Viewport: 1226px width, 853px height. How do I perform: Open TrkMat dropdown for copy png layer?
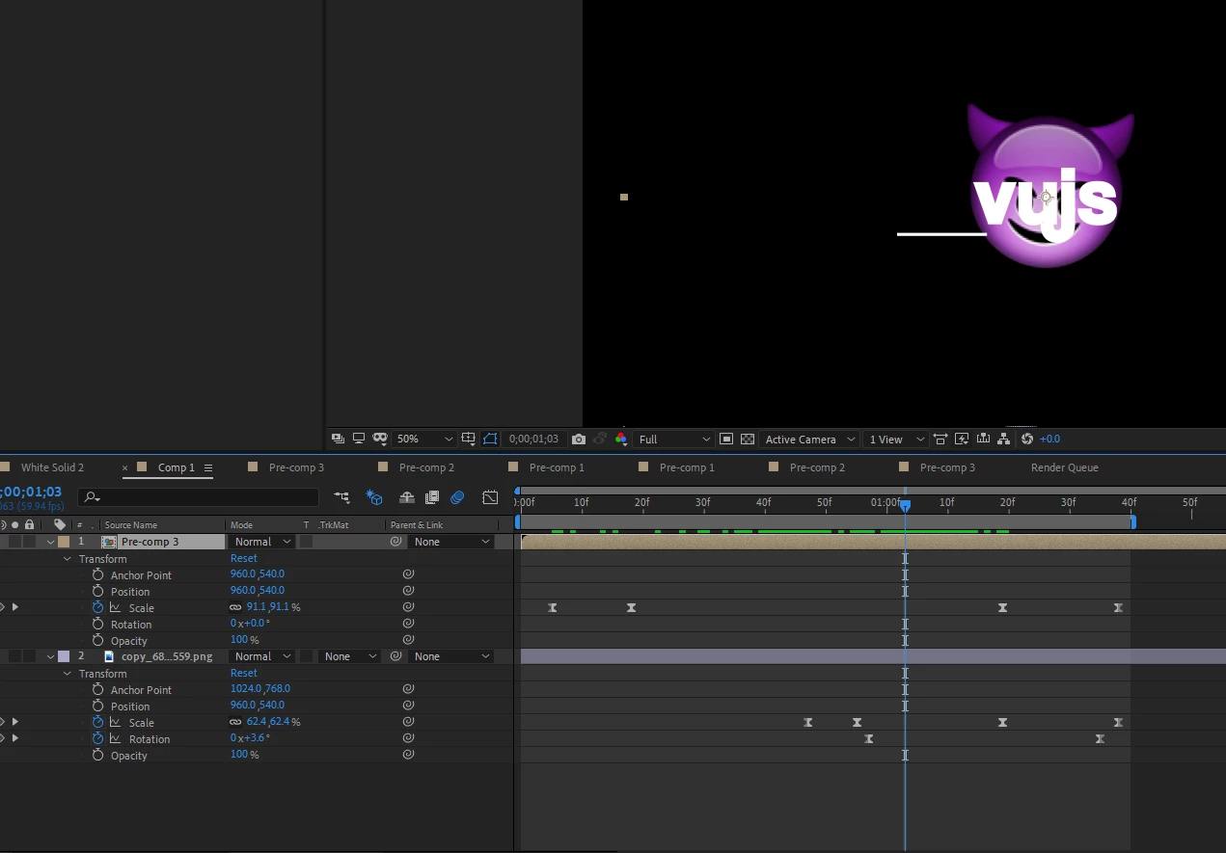point(350,656)
